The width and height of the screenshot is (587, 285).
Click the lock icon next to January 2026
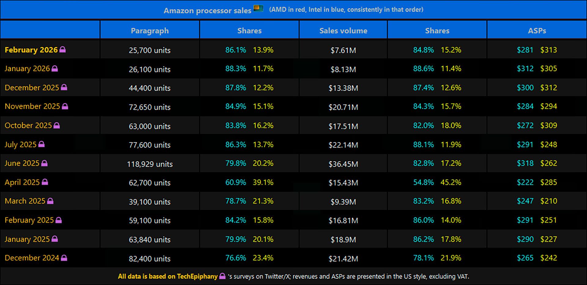click(x=55, y=68)
